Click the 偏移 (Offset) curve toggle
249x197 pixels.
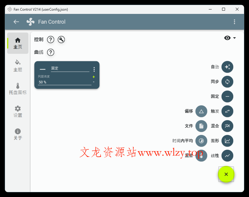[x=201, y=111]
